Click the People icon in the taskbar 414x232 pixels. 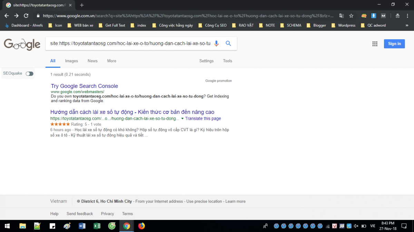(265, 226)
